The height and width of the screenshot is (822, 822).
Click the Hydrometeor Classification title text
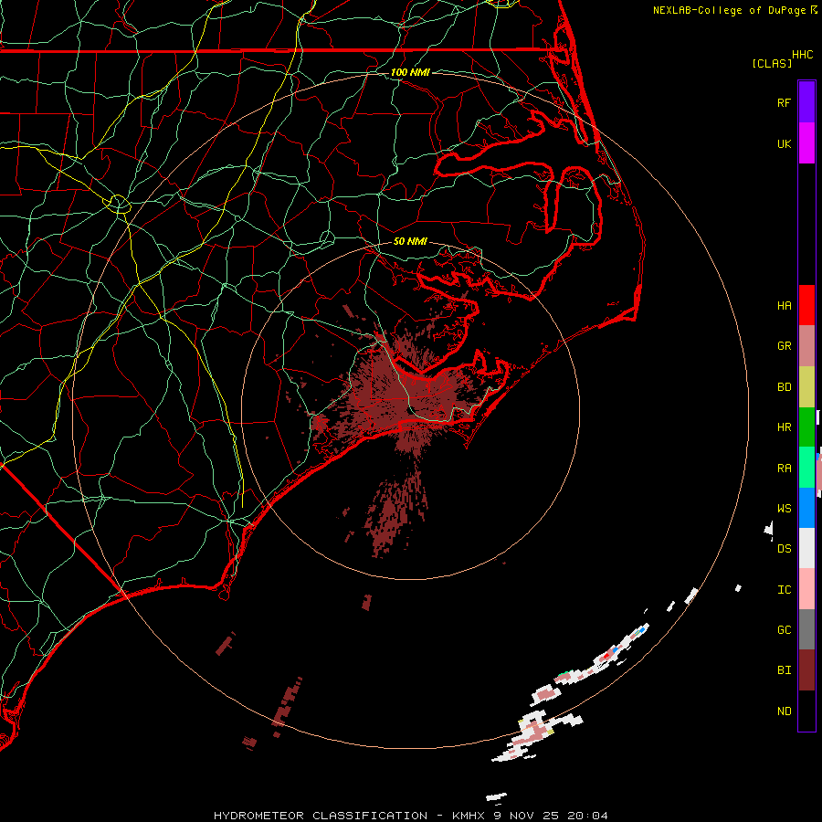(321, 816)
